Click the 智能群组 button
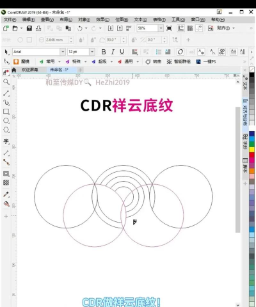Viewport: 256px width, 307px height. [x=179, y=61]
